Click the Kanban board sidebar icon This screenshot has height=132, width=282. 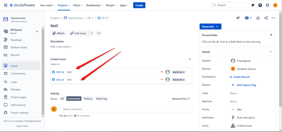(x=6, y=47)
